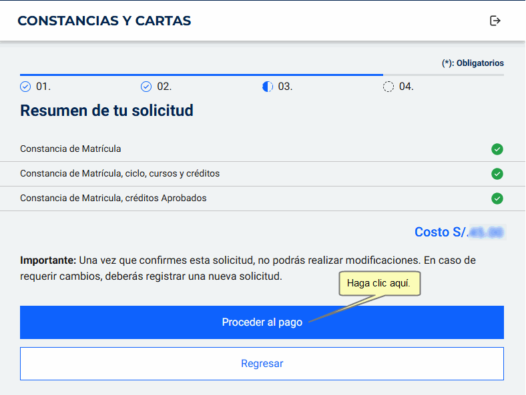Click the (*): Obligatorios label
The height and width of the screenshot is (395, 526).
tap(473, 63)
